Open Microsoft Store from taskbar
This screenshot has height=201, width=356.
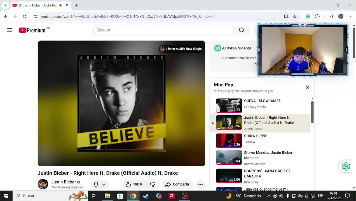pos(120,196)
